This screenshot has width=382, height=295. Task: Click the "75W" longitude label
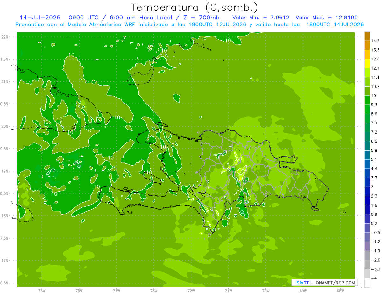(x=79, y=291)
